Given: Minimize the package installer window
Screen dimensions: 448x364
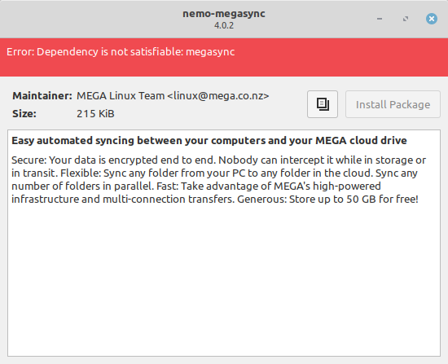Looking at the screenshot, I should point(380,19).
